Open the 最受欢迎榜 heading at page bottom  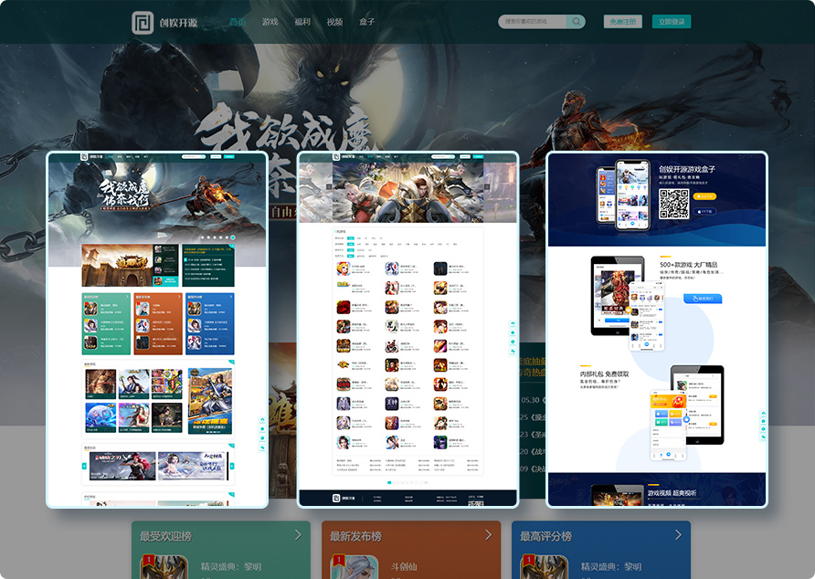(x=165, y=536)
